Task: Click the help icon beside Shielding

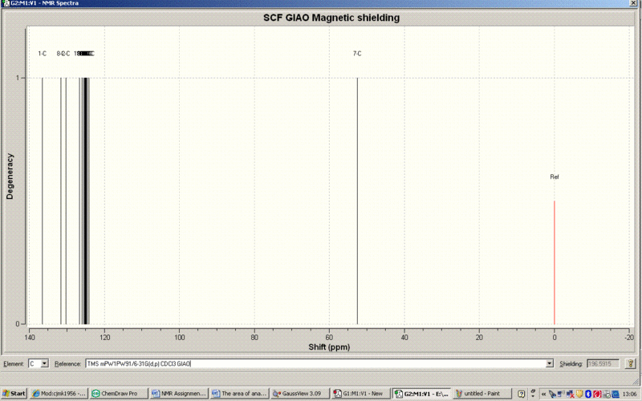Action: pyautogui.click(x=630, y=363)
